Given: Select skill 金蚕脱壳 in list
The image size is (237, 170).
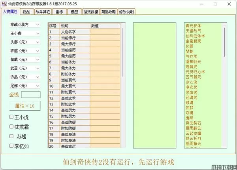Looking at the screenshot, I should click(x=193, y=41).
